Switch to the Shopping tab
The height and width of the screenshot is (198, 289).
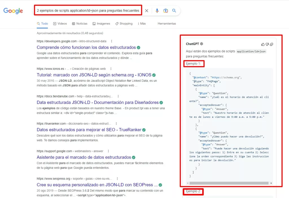(124, 24)
